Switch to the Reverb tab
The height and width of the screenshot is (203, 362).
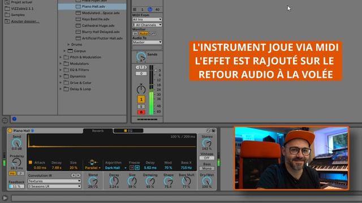[98, 131]
